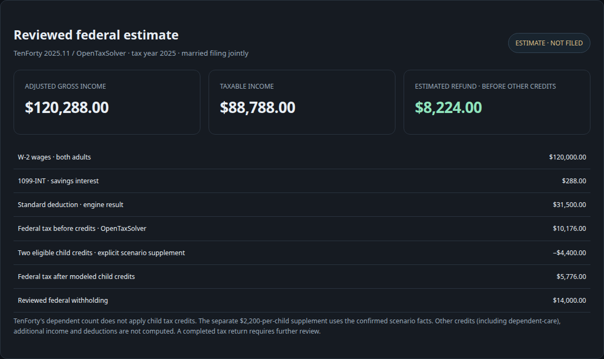Image resolution: width=604 pixels, height=359 pixels.
Task: Select the $8,224.00 estimated refund value
Action: pos(448,108)
